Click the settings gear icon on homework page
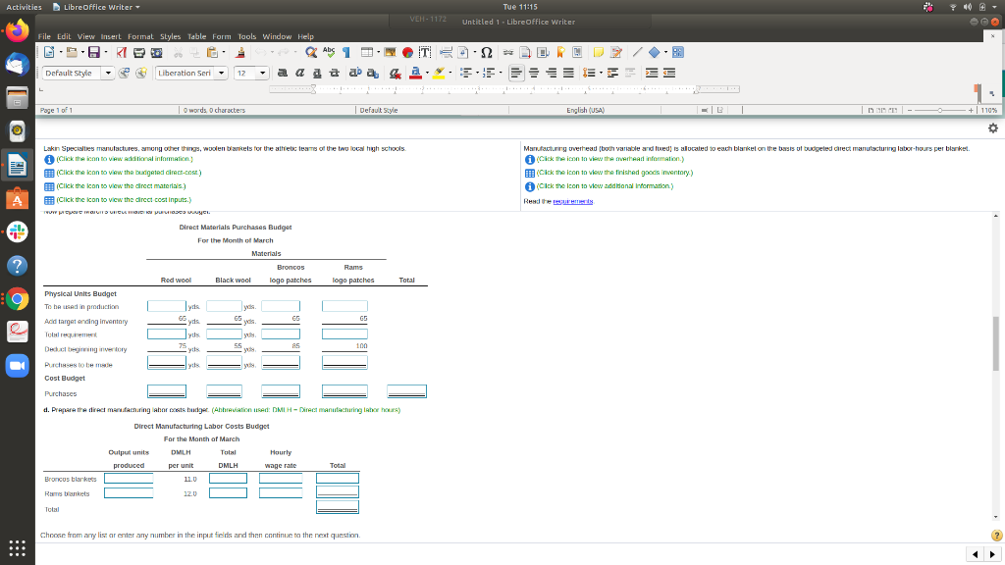Screen dimensions: 1005x565 pyautogui.click(x=993, y=128)
